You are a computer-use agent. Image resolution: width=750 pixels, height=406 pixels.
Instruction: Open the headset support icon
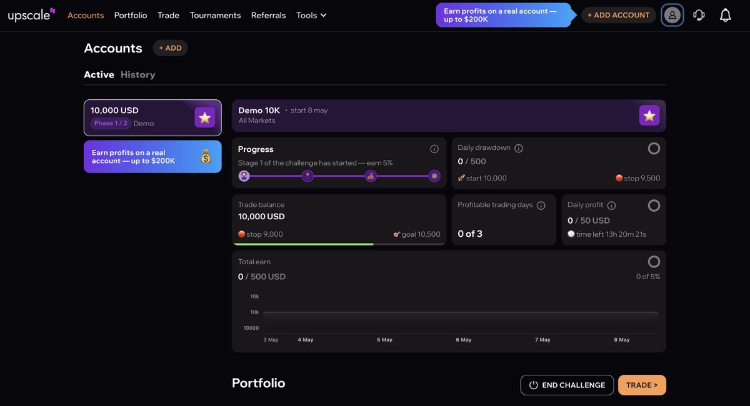(699, 15)
